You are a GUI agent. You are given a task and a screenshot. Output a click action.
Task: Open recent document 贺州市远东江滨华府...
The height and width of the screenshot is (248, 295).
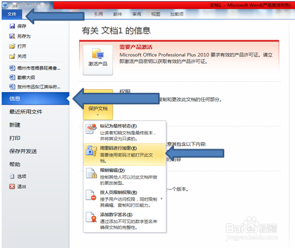39,87
